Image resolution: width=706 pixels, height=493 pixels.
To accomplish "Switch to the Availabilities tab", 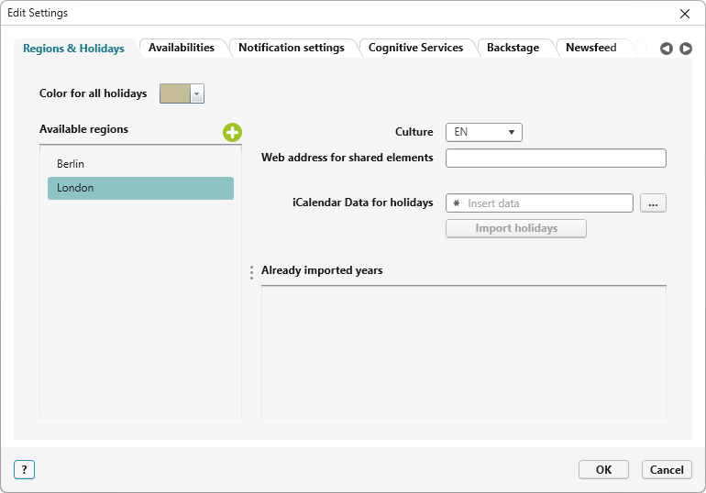I will click(182, 48).
